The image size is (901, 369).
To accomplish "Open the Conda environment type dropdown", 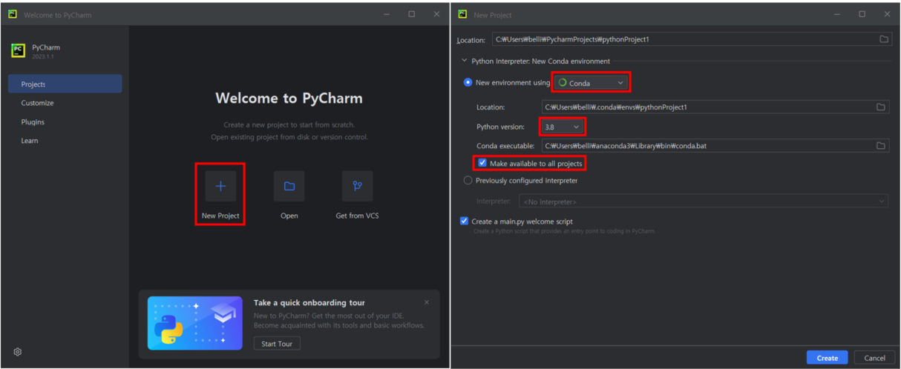I will pyautogui.click(x=592, y=83).
